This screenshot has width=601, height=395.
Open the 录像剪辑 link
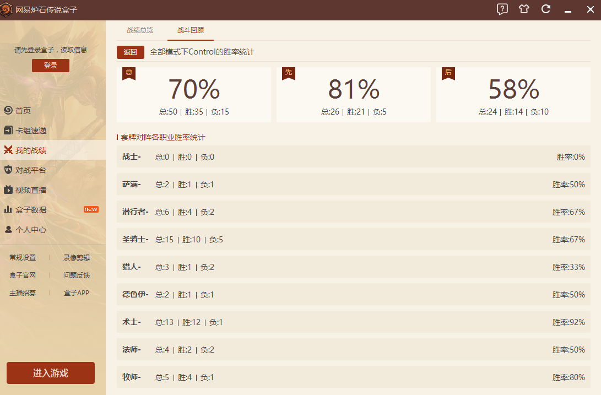(77, 258)
